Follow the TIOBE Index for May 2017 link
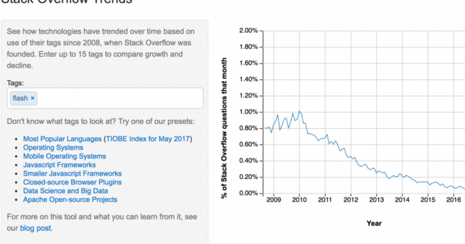The height and width of the screenshot is (244, 465). click(148, 139)
